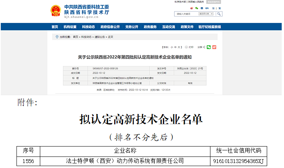Click the magnifier search icon
The image size is (284, 168).
219,14
